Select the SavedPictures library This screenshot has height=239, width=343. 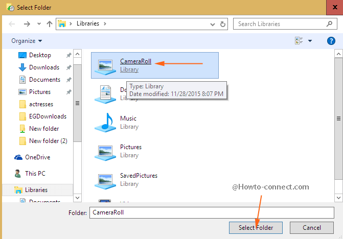(139, 180)
